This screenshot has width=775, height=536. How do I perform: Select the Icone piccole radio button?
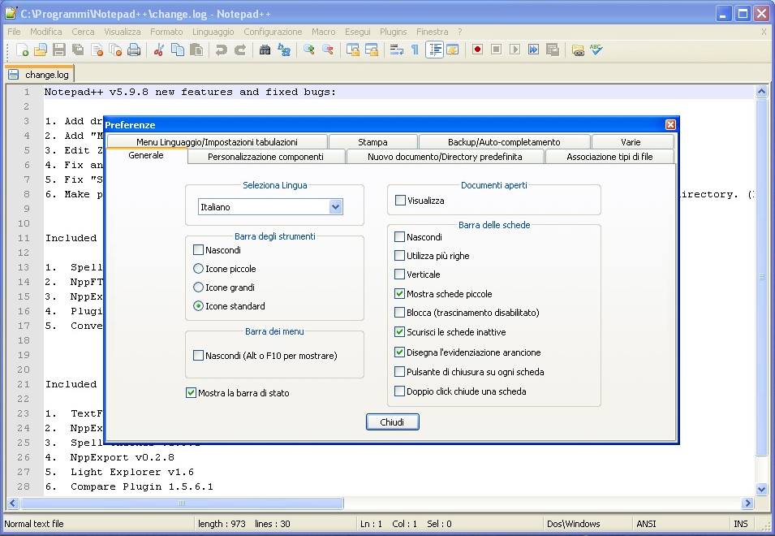(x=198, y=269)
